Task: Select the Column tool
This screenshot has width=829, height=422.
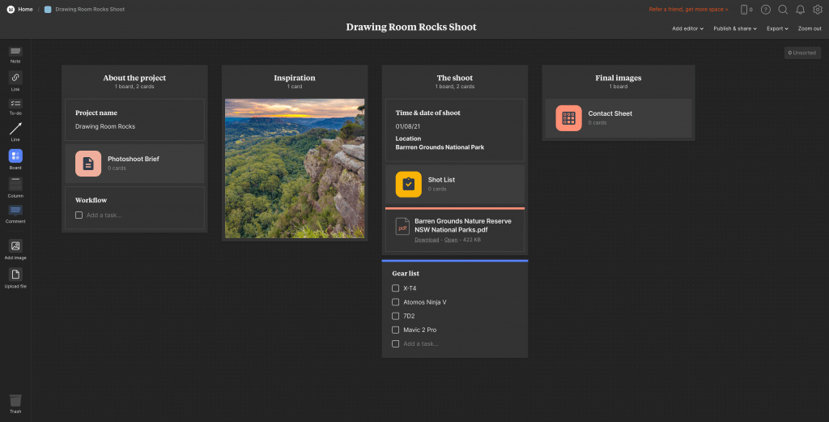Action: (x=15, y=185)
